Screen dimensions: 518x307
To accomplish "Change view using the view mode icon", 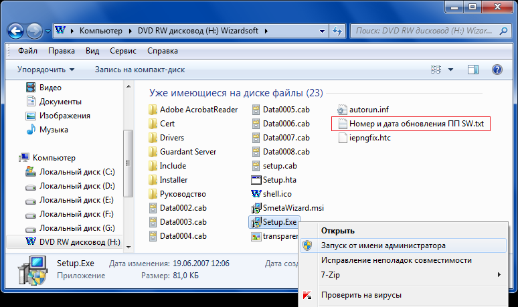I will (x=436, y=70).
